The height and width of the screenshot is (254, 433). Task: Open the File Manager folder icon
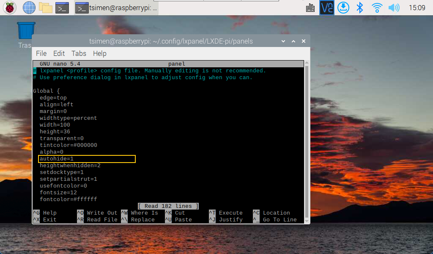(45, 8)
